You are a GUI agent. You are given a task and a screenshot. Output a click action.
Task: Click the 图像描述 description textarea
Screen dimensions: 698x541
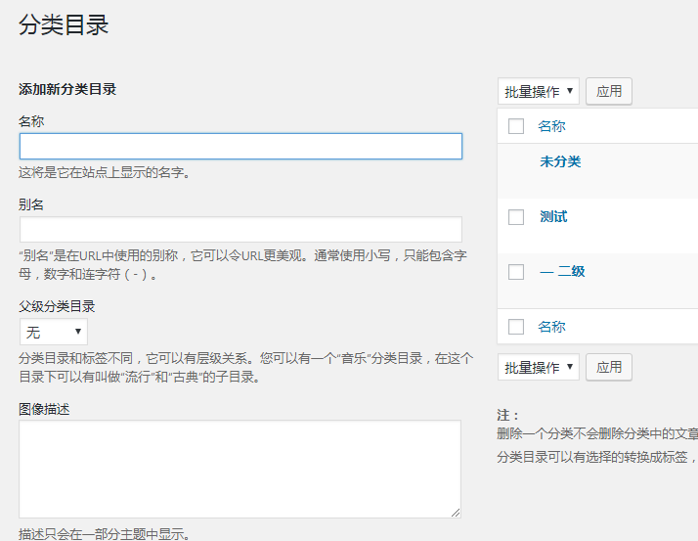tap(240, 469)
